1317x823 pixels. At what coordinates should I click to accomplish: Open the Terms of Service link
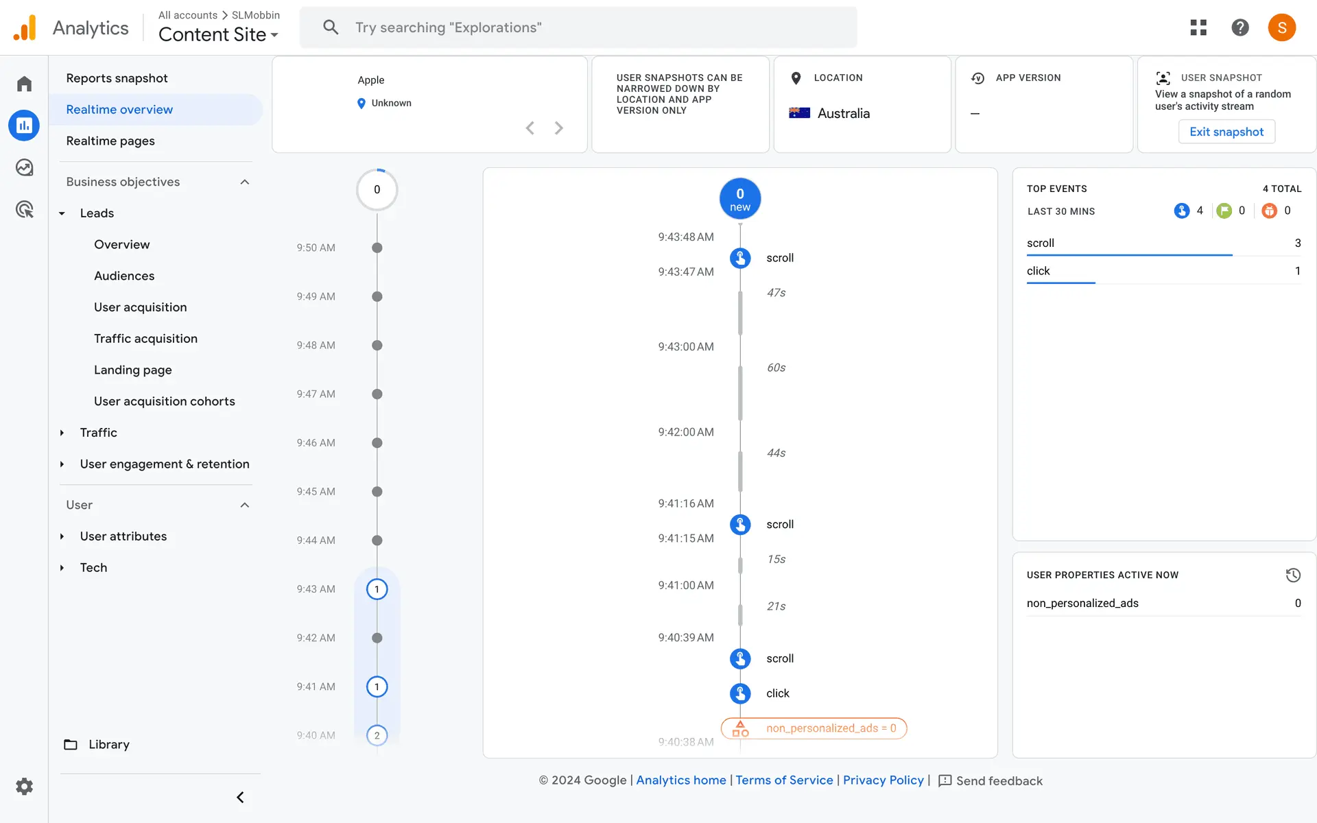tap(784, 780)
